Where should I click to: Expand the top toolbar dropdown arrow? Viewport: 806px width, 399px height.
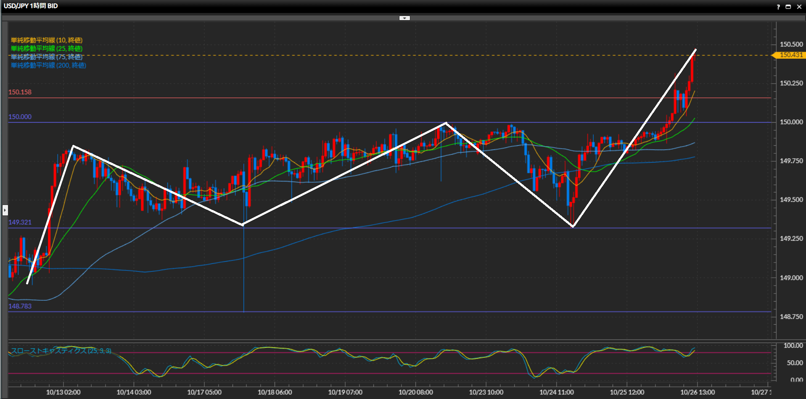point(404,18)
